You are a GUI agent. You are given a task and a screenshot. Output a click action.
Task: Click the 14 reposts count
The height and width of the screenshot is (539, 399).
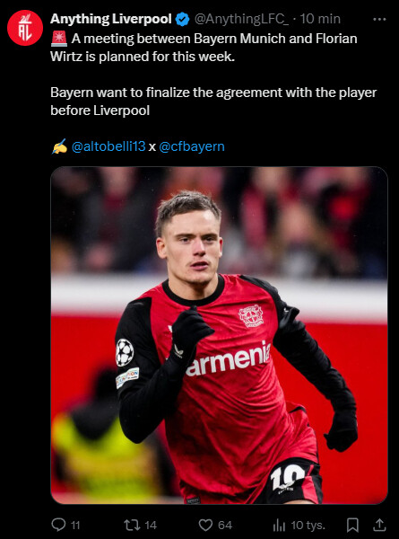coord(151,526)
